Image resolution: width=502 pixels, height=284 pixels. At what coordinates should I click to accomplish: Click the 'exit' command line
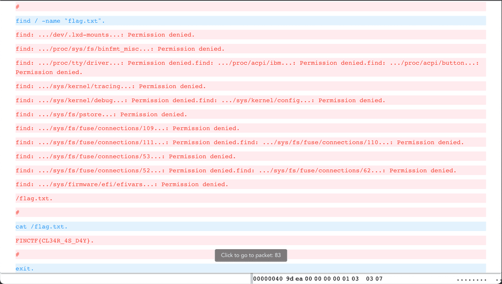click(24, 268)
